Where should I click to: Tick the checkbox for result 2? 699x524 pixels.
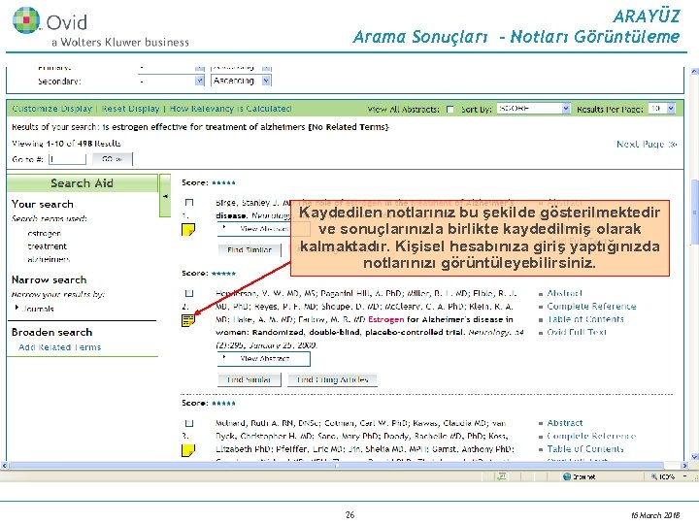[x=189, y=293]
